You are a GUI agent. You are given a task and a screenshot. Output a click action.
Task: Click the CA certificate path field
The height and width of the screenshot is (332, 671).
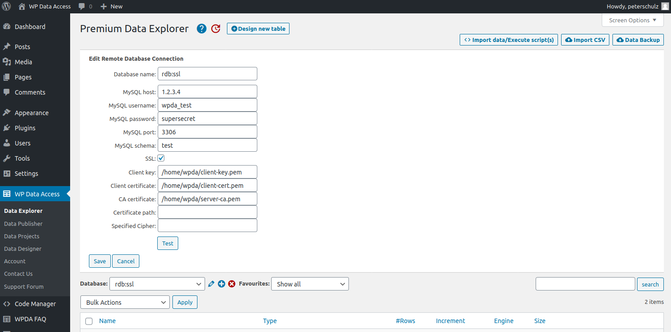click(207, 199)
